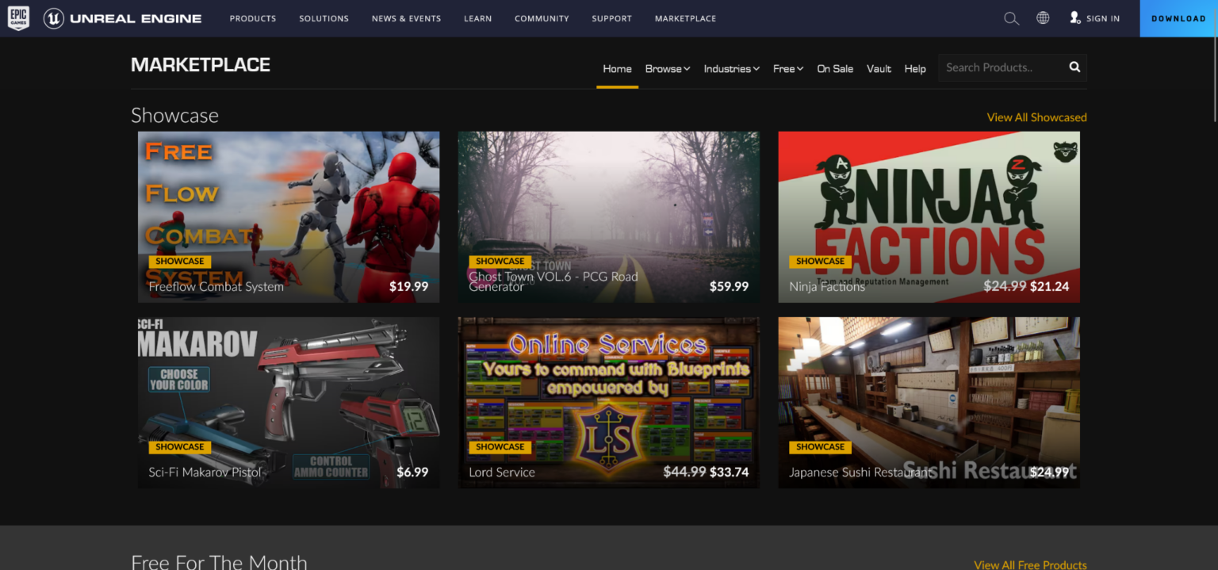The width and height of the screenshot is (1218, 570).
Task: Click the SHOWCASE badge on Ninja Factions
Action: coord(820,261)
